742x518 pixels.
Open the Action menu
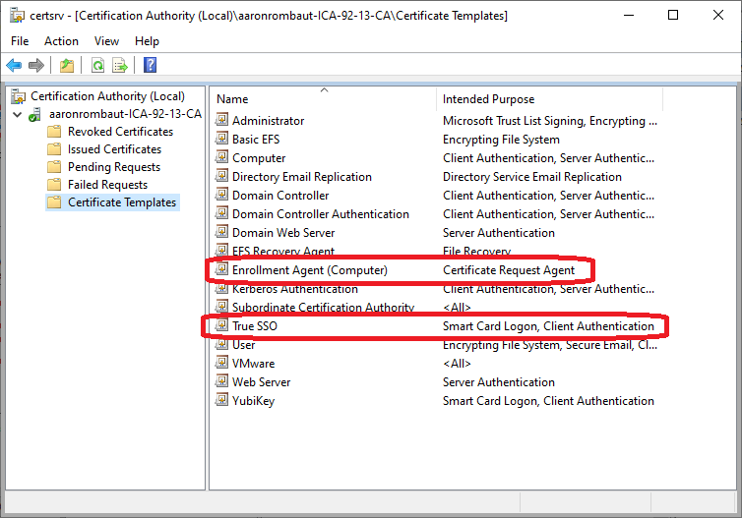[61, 41]
